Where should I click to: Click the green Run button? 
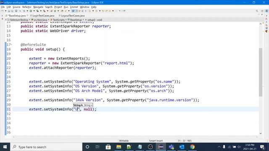coord(31,11)
